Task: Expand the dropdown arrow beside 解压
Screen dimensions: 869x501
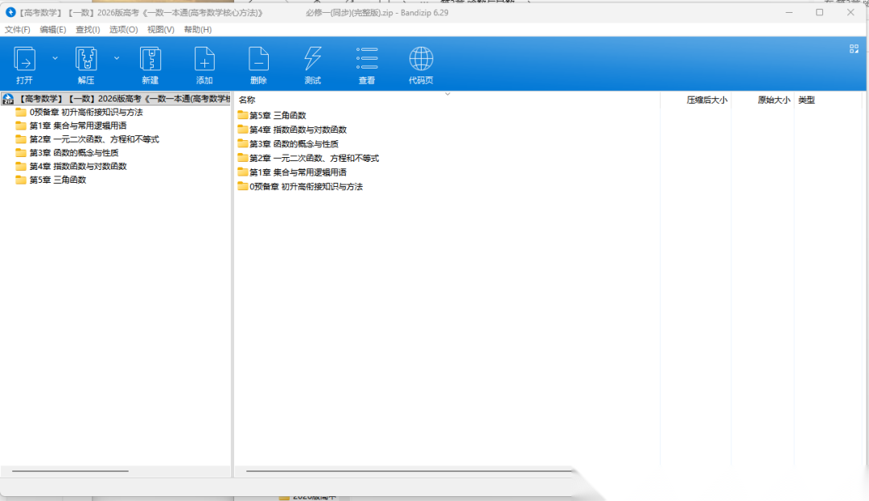Action: click(x=116, y=58)
